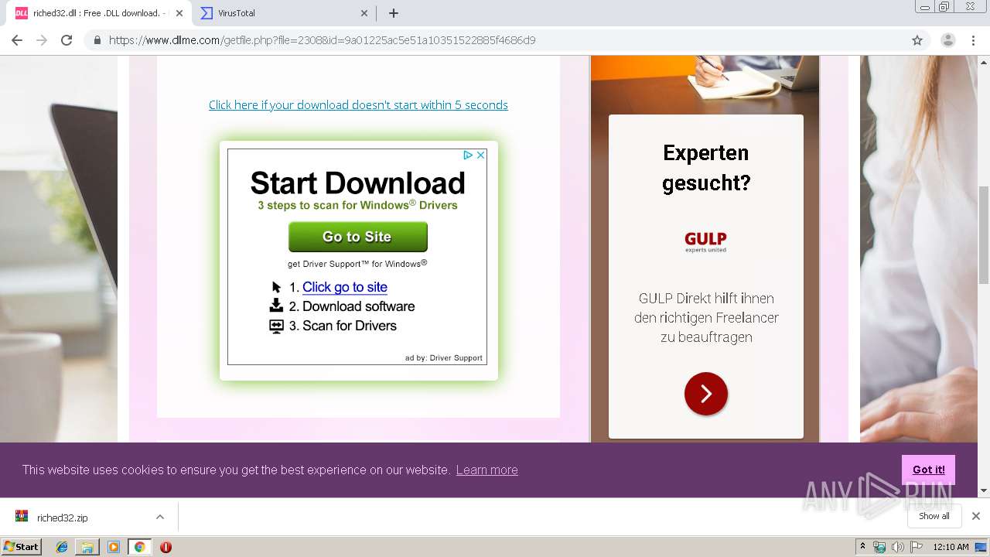This screenshot has width=990, height=557.
Task: Bookmark this page with the star icon
Action: point(917,40)
